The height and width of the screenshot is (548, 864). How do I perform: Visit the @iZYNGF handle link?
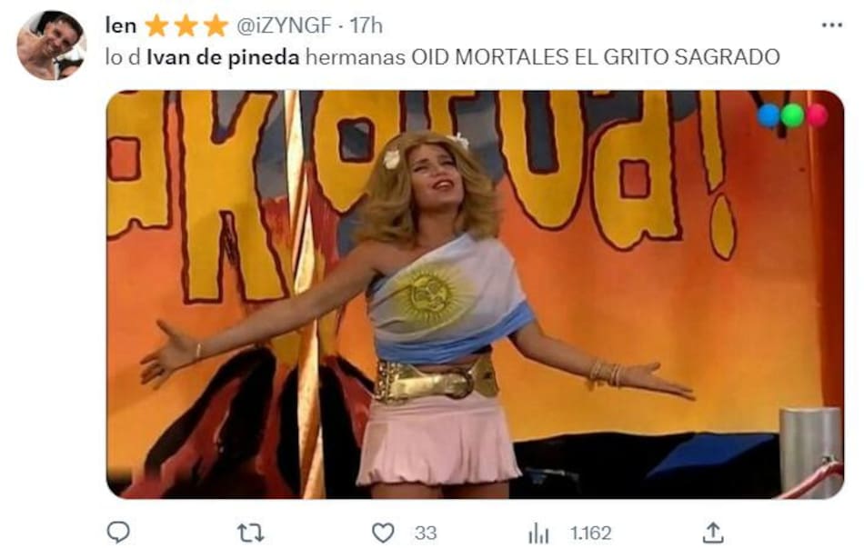284,25
